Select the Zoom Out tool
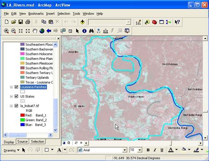This screenshot has width=209, height=161. 13,31
